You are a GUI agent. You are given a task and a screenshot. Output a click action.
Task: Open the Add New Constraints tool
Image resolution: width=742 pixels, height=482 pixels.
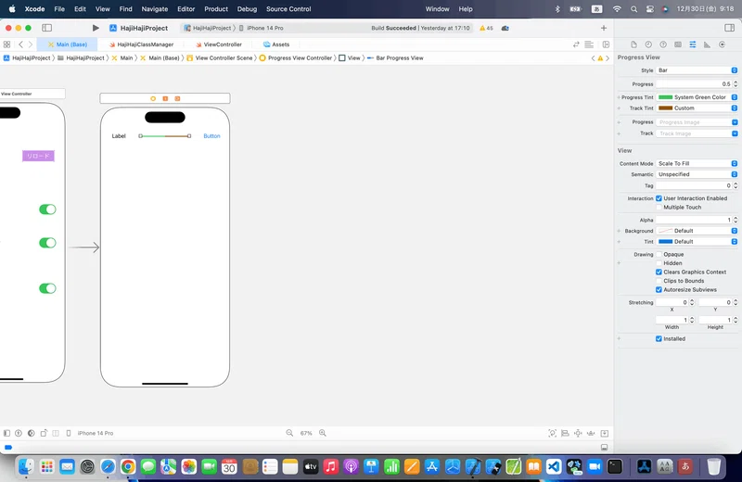[x=578, y=433]
